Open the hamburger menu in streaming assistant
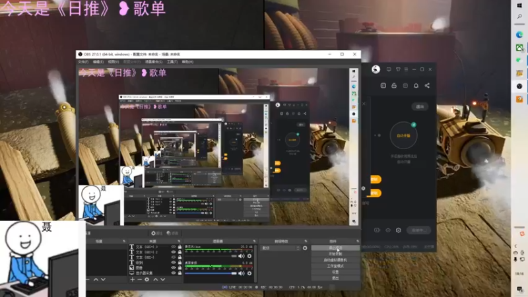This screenshot has height=297, width=528. pyautogui.click(x=406, y=69)
